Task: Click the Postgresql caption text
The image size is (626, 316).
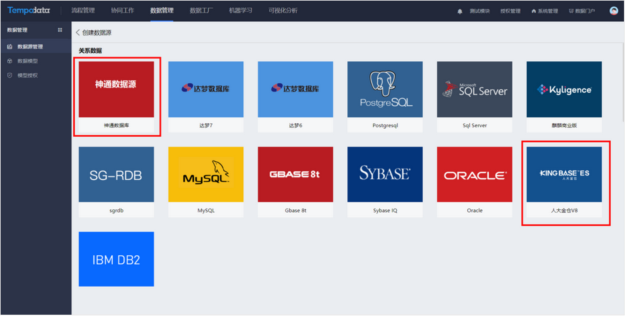Action: [x=385, y=125]
